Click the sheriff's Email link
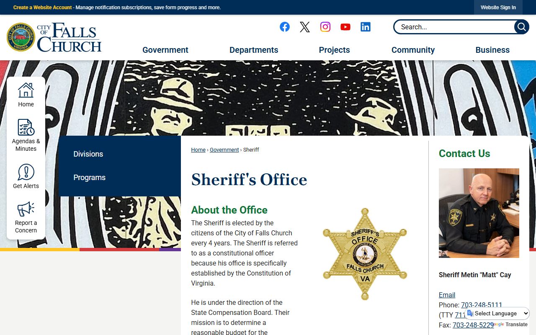The image size is (536, 335). click(x=447, y=295)
